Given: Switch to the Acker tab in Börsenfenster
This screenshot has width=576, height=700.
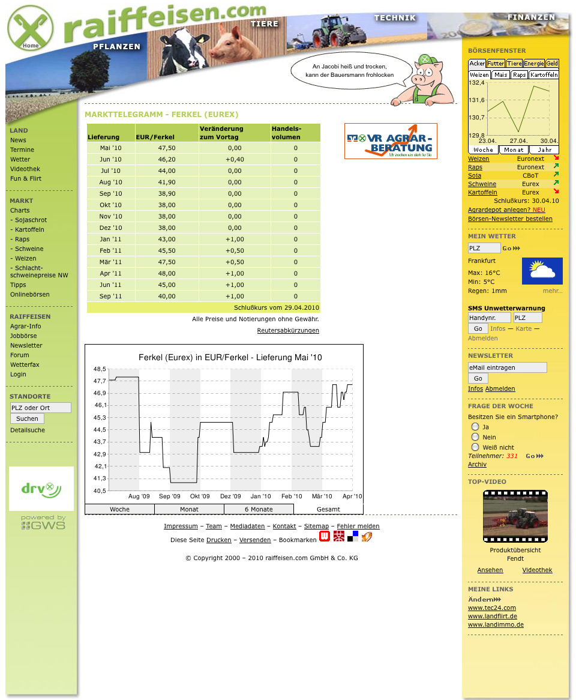Looking at the screenshot, I should click(x=477, y=64).
